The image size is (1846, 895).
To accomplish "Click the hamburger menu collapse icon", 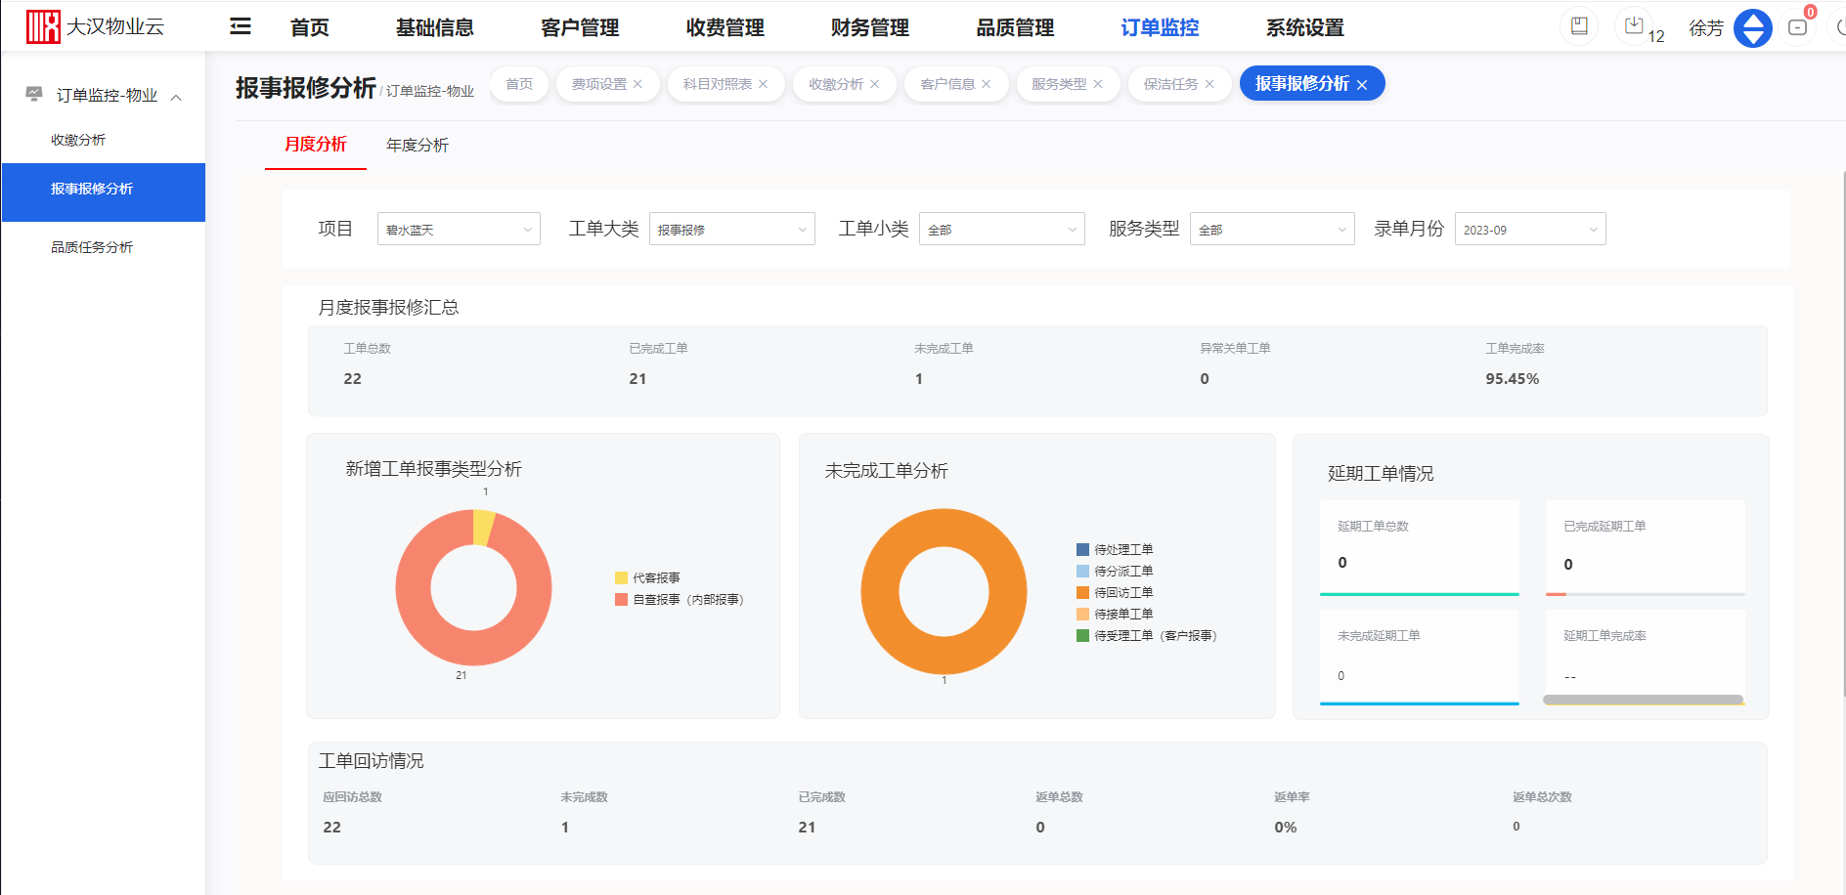I will pos(240,26).
